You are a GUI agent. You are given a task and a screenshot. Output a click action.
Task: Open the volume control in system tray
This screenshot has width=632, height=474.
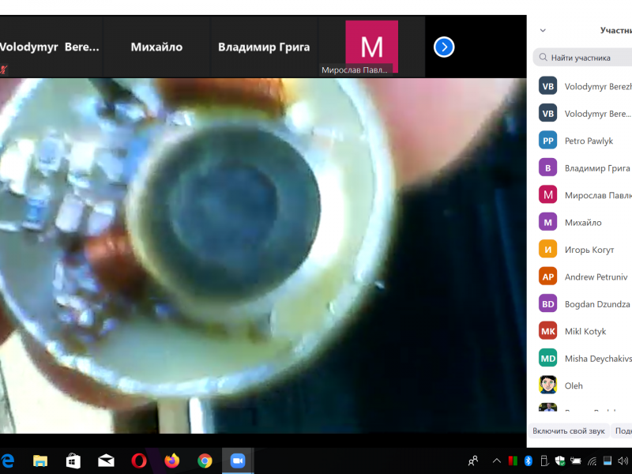(x=623, y=461)
